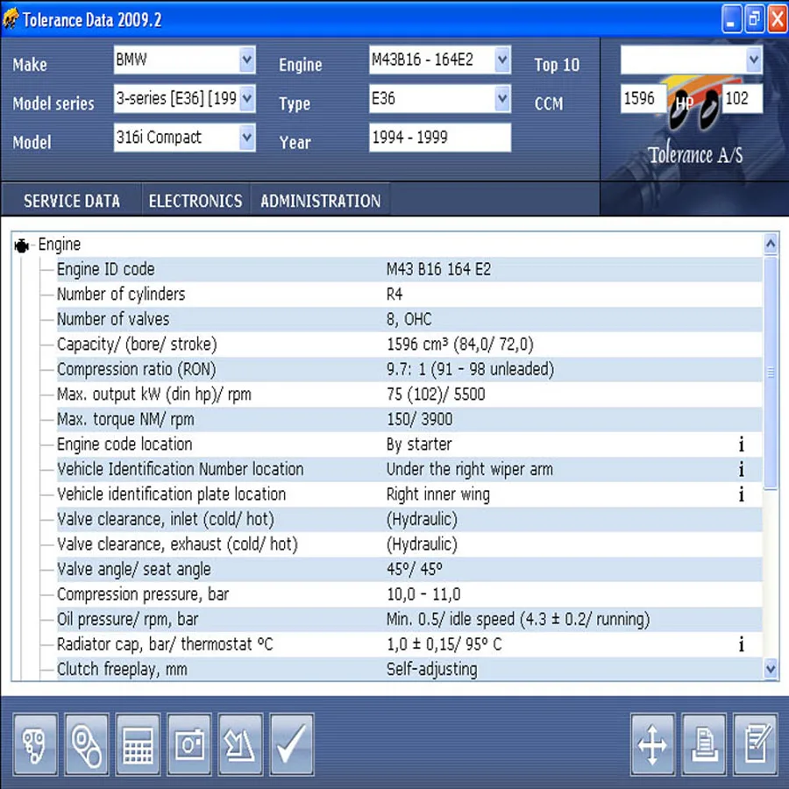
Task: Open the Top 10 dropdown
Action: click(753, 60)
